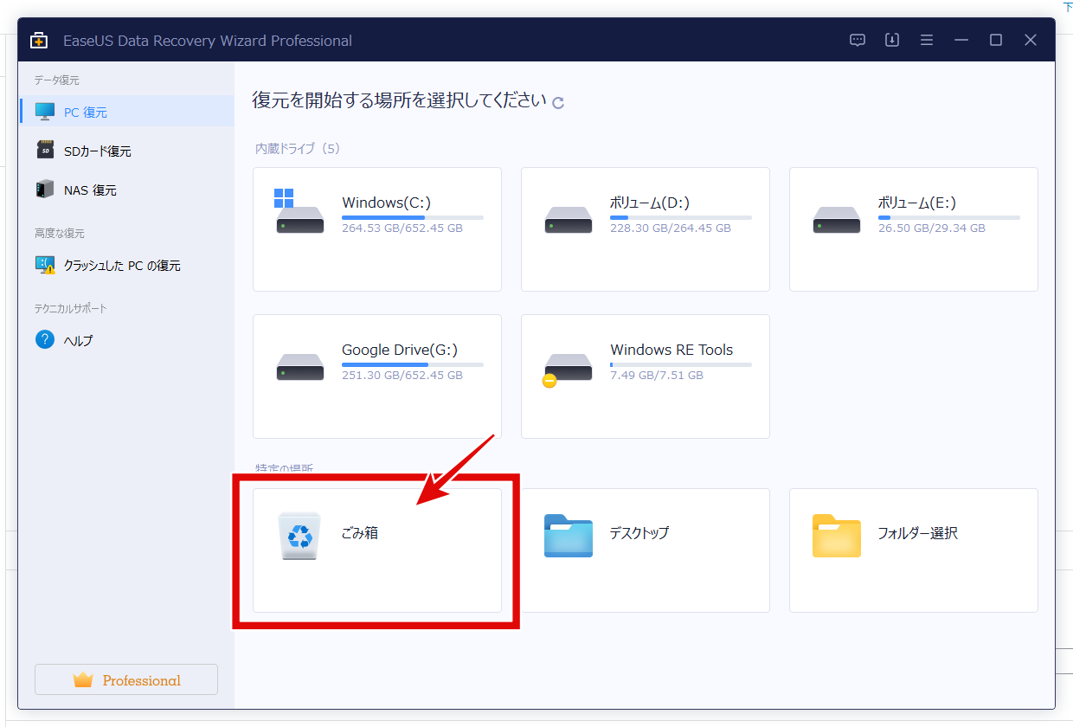Select the Windows(C:) drive card
The image size is (1073, 727).
(377, 229)
